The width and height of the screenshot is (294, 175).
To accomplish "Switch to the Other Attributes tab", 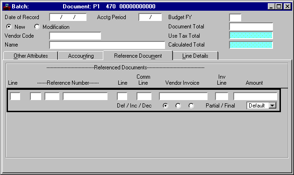I will click(30, 56).
